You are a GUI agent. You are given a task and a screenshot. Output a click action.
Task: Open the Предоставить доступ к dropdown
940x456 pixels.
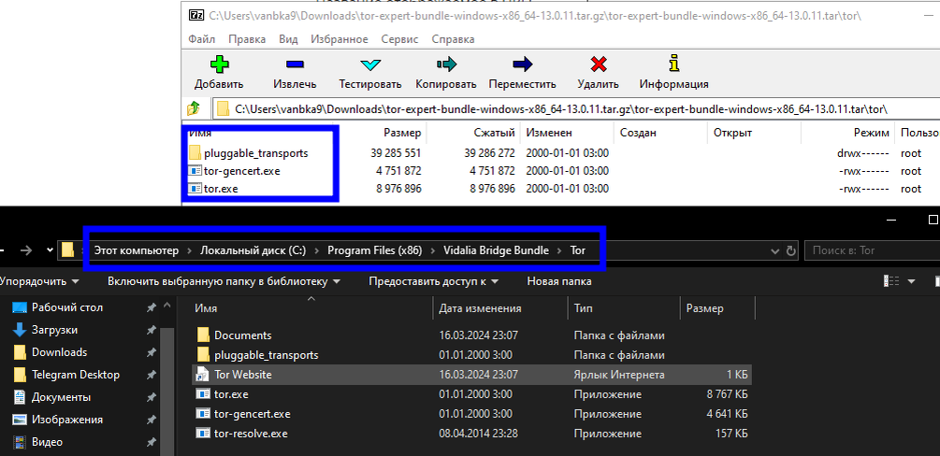(x=435, y=281)
